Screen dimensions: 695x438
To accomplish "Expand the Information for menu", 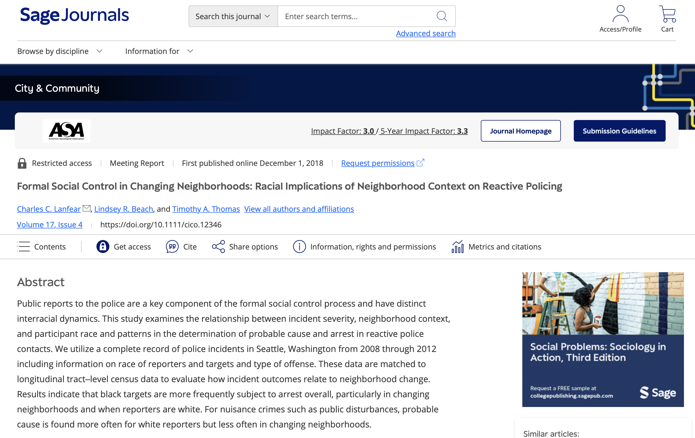I will (x=159, y=51).
